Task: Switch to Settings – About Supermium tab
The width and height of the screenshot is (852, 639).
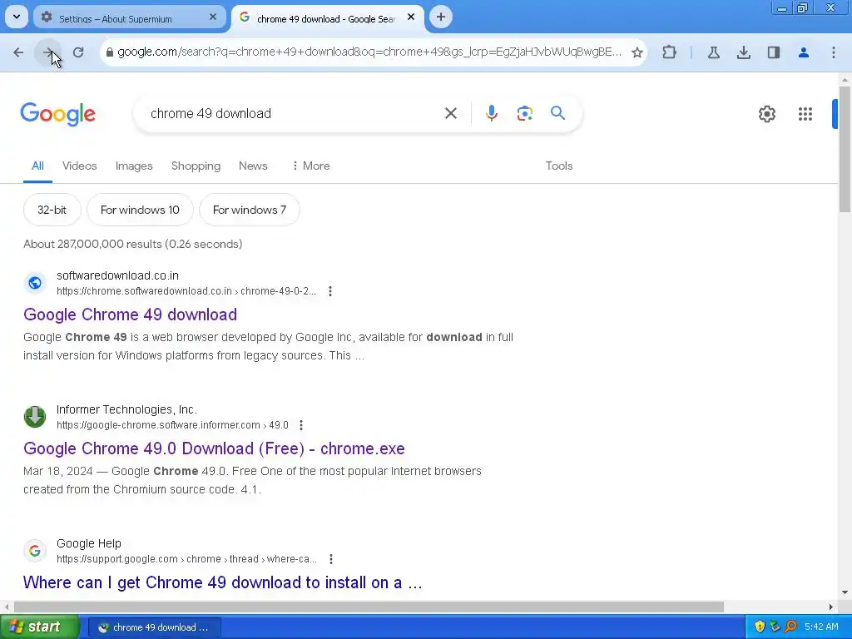Action: [129, 18]
